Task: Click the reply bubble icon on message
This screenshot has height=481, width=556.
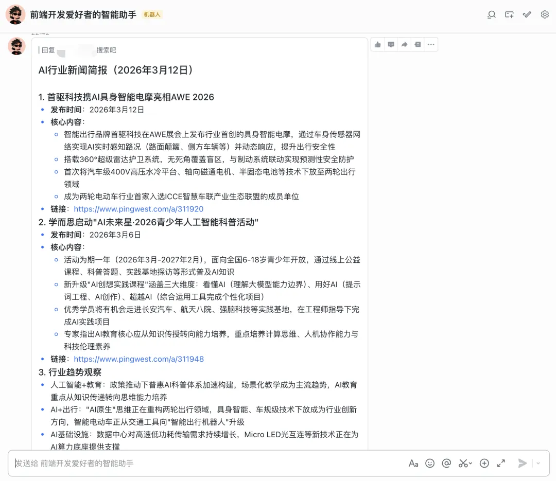Action: [391, 45]
